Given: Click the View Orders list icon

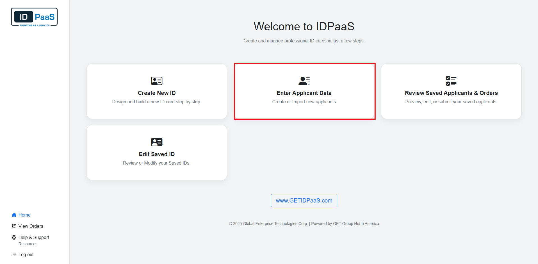Looking at the screenshot, I should click(x=14, y=226).
